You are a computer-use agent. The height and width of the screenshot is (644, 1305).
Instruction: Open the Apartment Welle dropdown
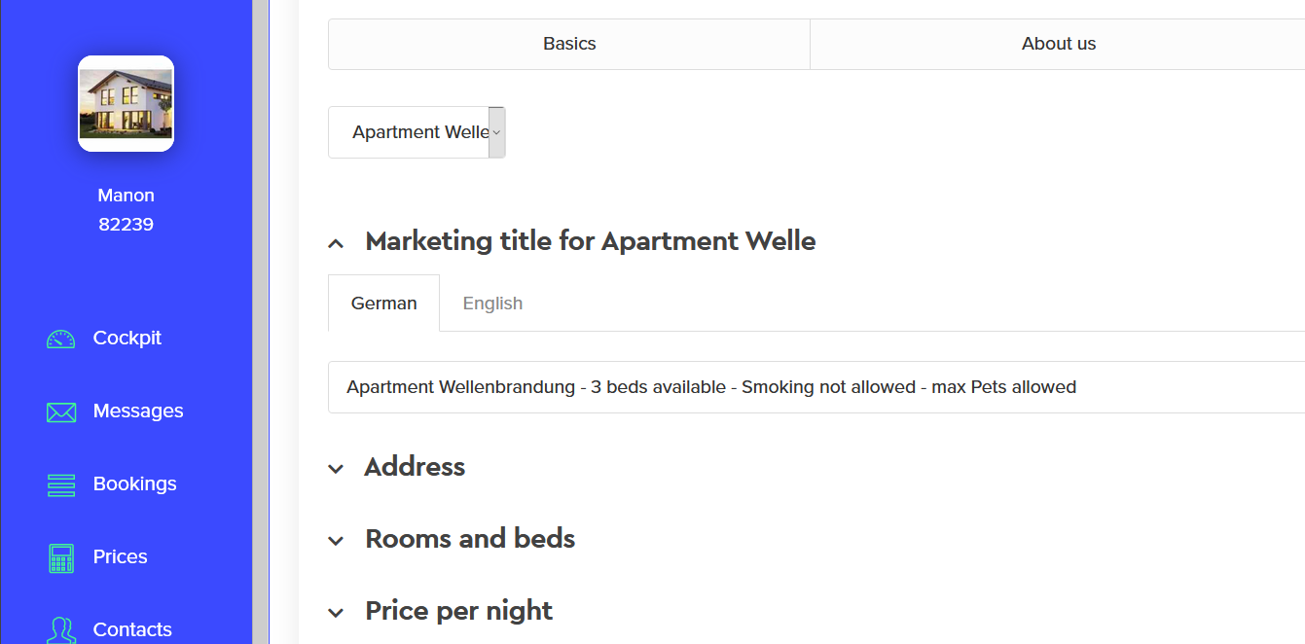(x=417, y=132)
